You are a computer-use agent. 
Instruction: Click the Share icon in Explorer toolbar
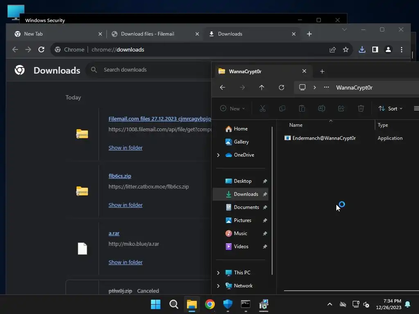point(341,108)
